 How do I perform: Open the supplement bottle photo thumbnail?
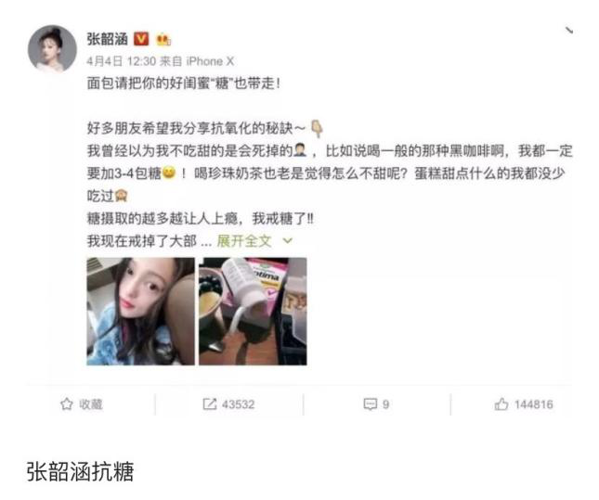tap(253, 312)
